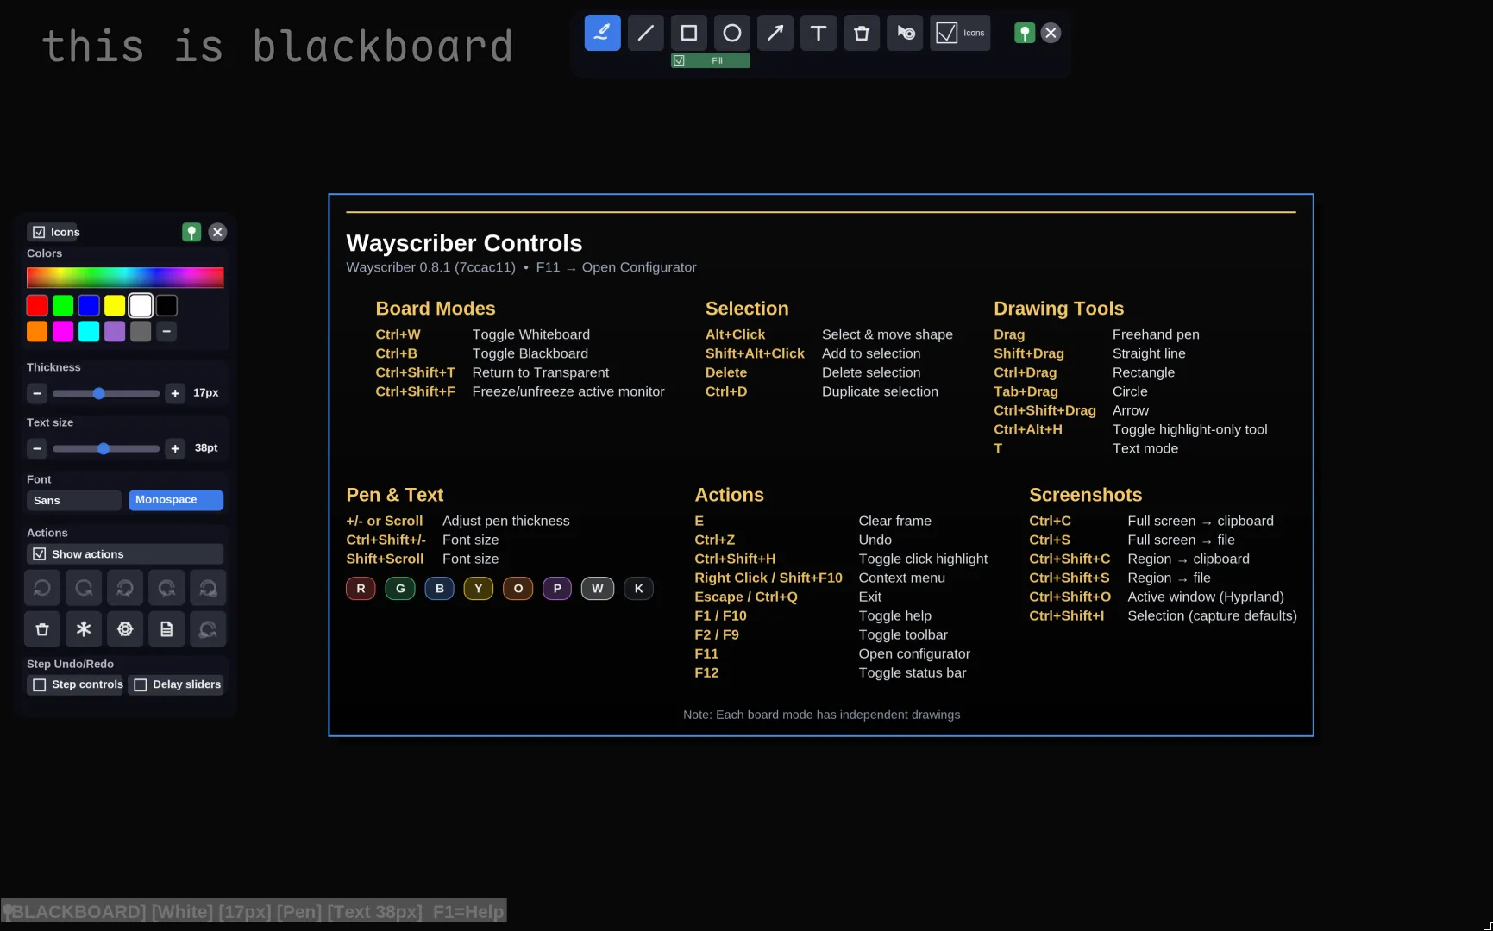Toggle the Show actions checkbox

pos(39,553)
